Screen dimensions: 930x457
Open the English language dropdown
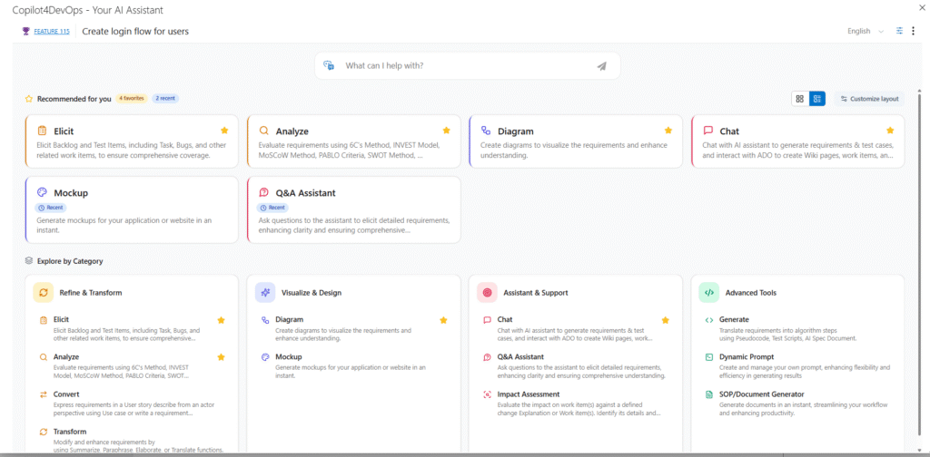(865, 31)
